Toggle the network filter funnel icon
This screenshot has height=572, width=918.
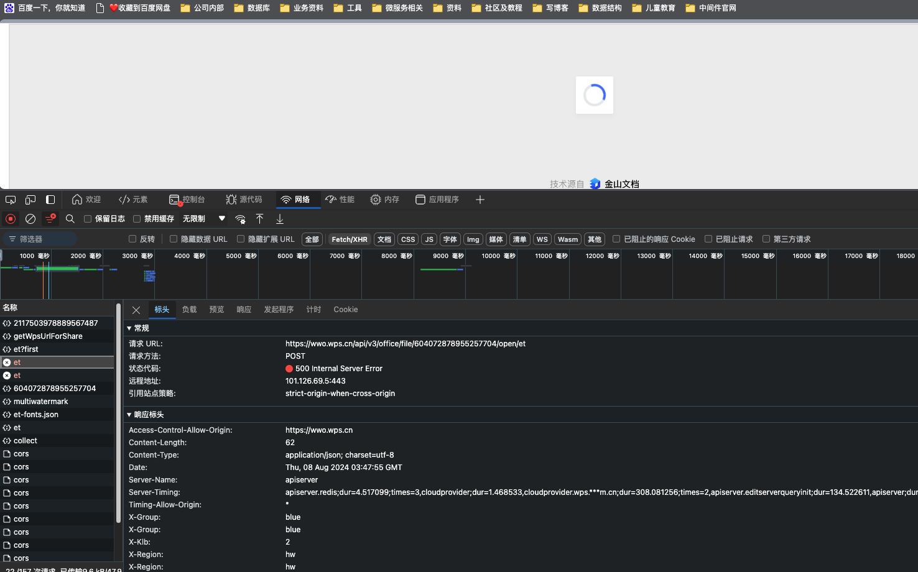click(x=50, y=219)
